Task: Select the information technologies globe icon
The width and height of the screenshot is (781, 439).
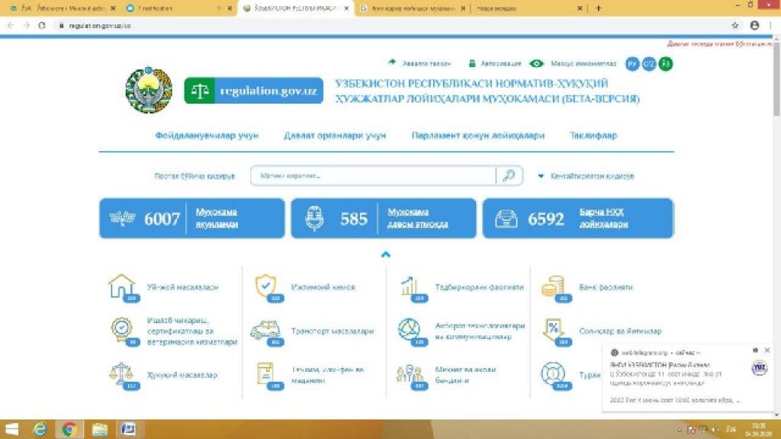Action: click(409, 331)
